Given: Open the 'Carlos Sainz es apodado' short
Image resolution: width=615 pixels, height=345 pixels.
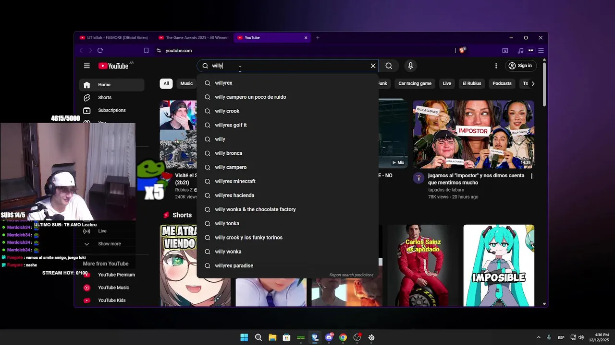Looking at the screenshot, I should click(x=423, y=265).
